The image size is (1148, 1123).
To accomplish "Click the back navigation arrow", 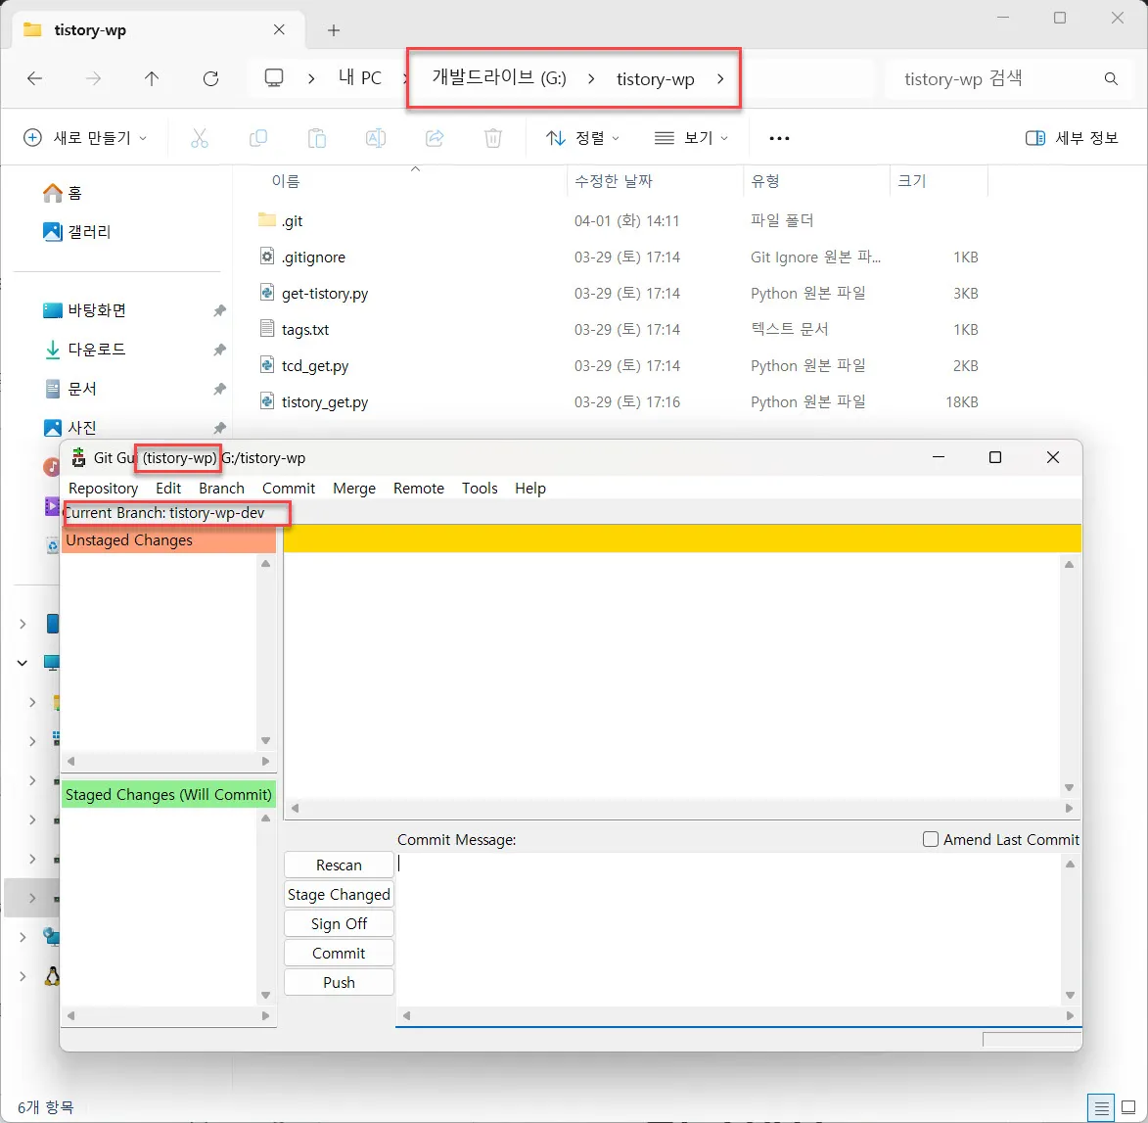I will [35, 80].
